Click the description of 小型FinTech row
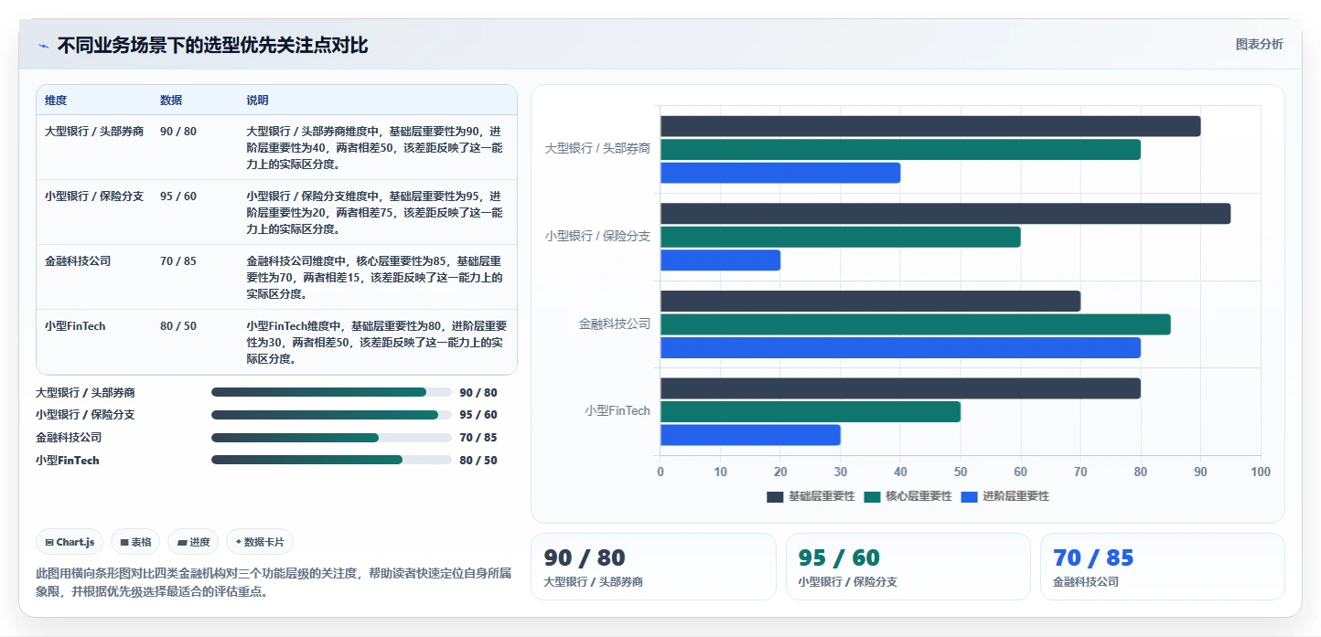 (376, 343)
